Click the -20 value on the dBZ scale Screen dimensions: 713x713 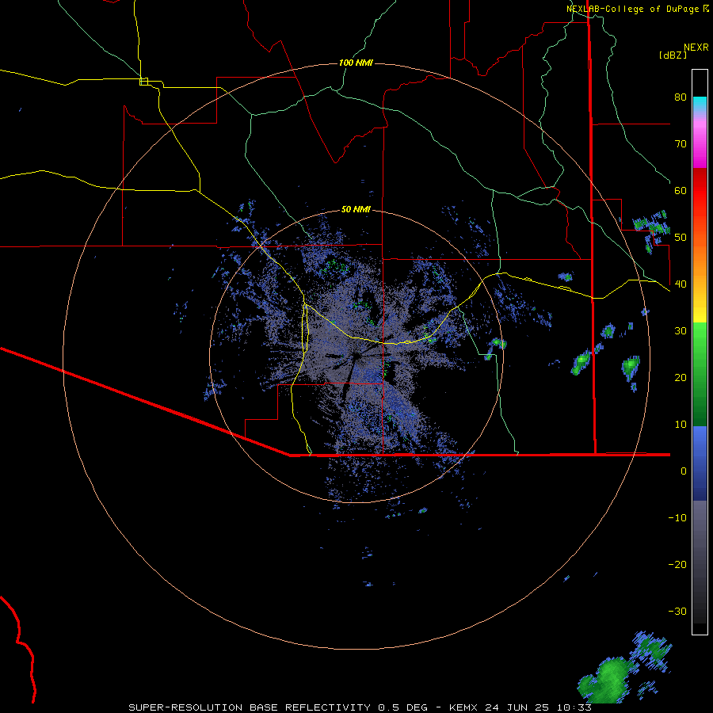[677, 565]
